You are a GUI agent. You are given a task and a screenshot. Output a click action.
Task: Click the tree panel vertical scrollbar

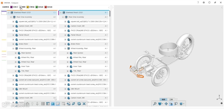pyautogui.click(x=110, y=13)
